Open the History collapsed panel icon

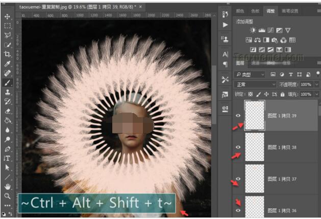(x=225, y=14)
